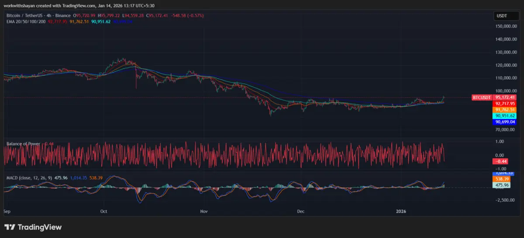Screen dimensions: 524x238
Task: Click the 110,000.00 price axis label
Action: click(x=506, y=78)
